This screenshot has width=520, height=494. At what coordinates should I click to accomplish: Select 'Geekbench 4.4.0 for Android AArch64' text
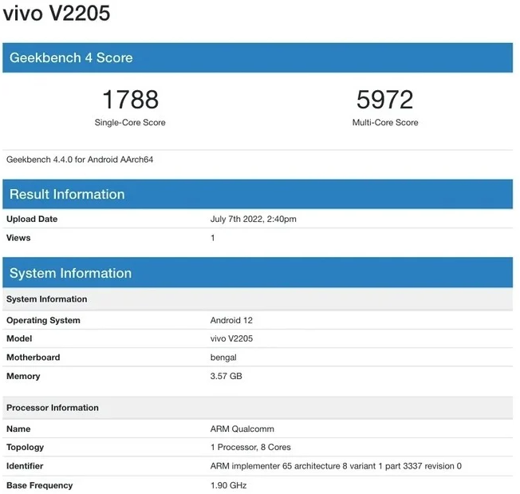click(80, 160)
